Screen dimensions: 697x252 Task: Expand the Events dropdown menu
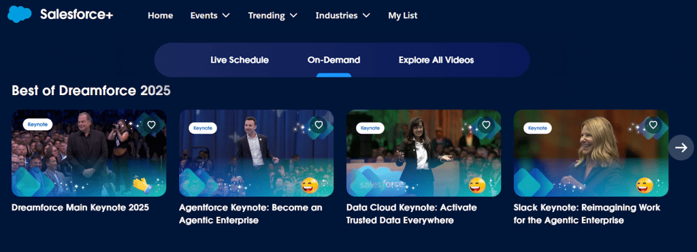pos(210,16)
